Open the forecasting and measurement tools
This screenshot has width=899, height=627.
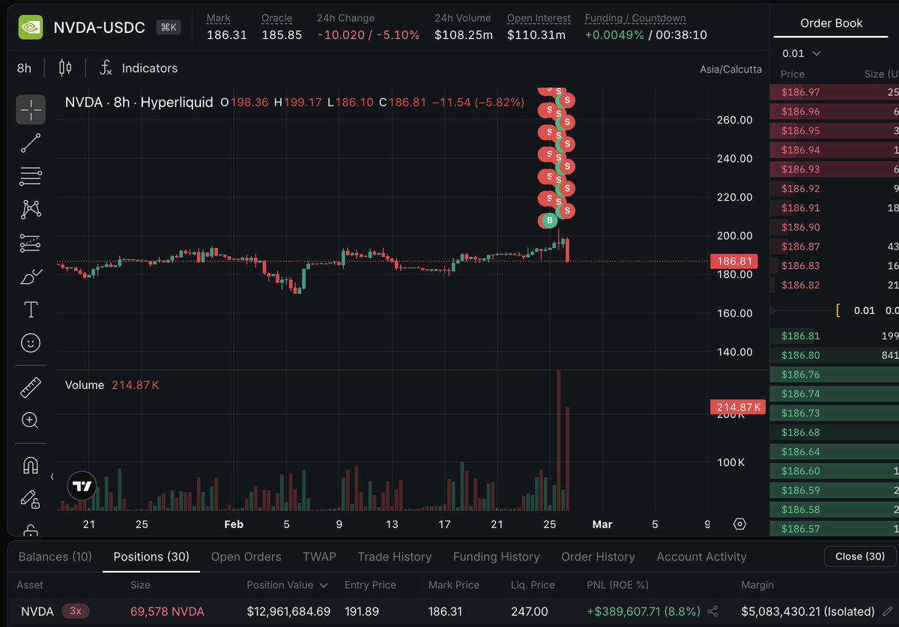point(31,243)
